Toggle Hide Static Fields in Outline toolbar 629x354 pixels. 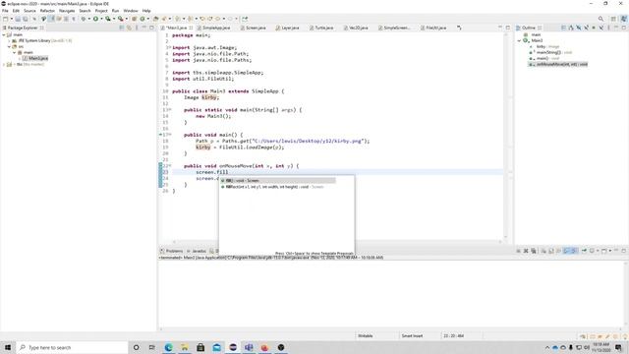point(586,28)
